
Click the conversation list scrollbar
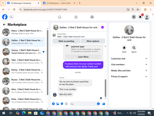pos(47,62)
